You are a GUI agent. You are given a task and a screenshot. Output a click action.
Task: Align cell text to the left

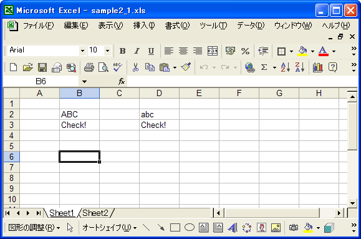pyautogui.click(x=169, y=51)
